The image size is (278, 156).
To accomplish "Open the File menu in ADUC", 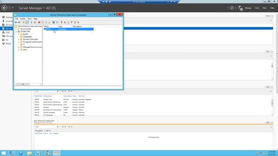I will tap(17, 19).
